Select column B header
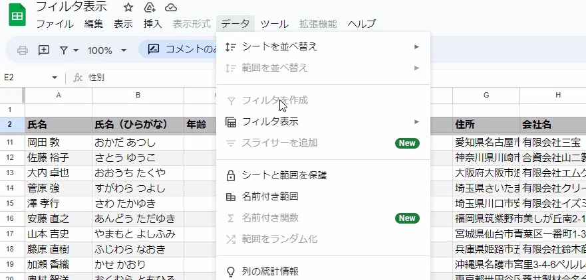586x280 pixels. coord(138,95)
